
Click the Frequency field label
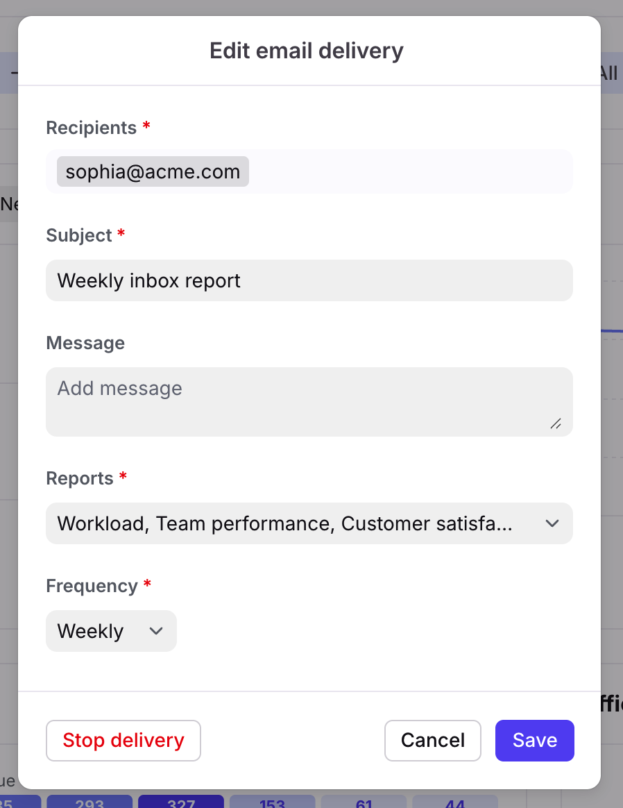click(x=92, y=586)
